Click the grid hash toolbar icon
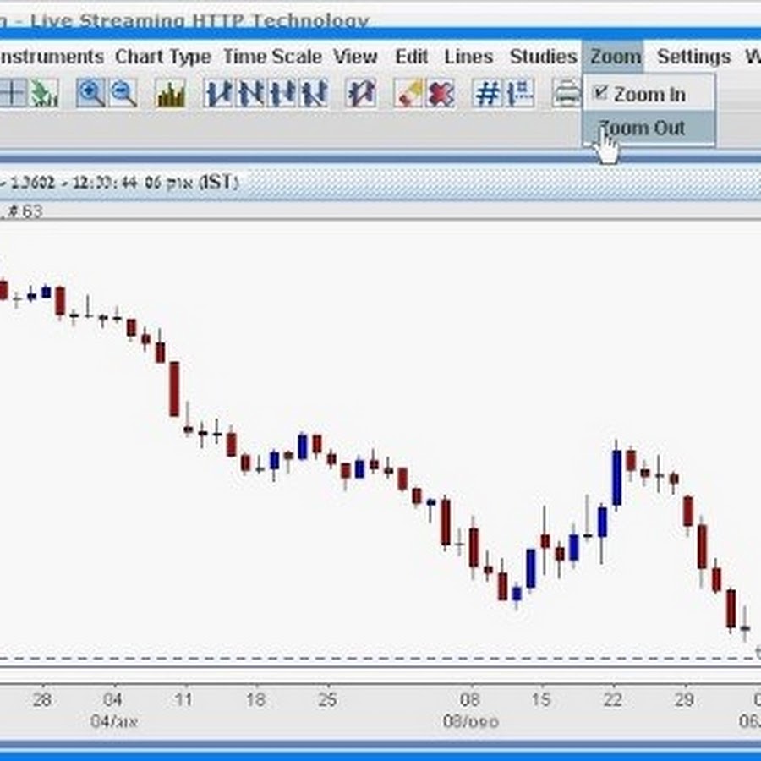Image resolution: width=761 pixels, height=761 pixels. (x=488, y=93)
